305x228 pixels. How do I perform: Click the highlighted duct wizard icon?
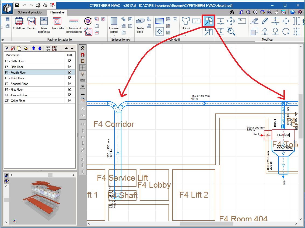coord(209,21)
